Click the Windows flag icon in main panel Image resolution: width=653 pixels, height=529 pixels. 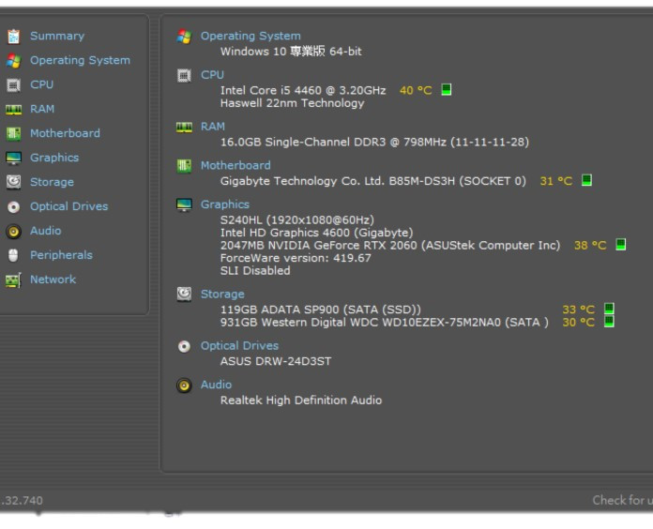point(184,37)
